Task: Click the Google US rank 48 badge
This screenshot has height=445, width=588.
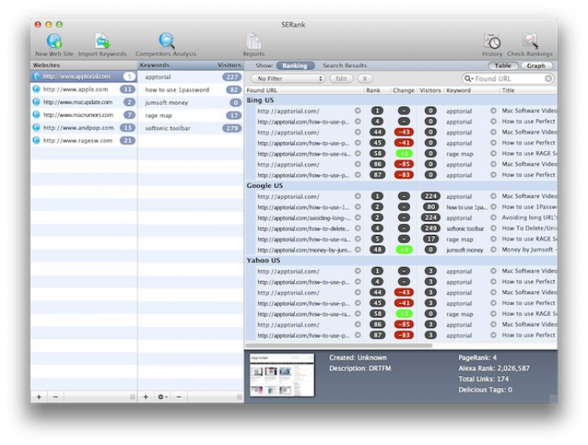Action: click(377, 250)
